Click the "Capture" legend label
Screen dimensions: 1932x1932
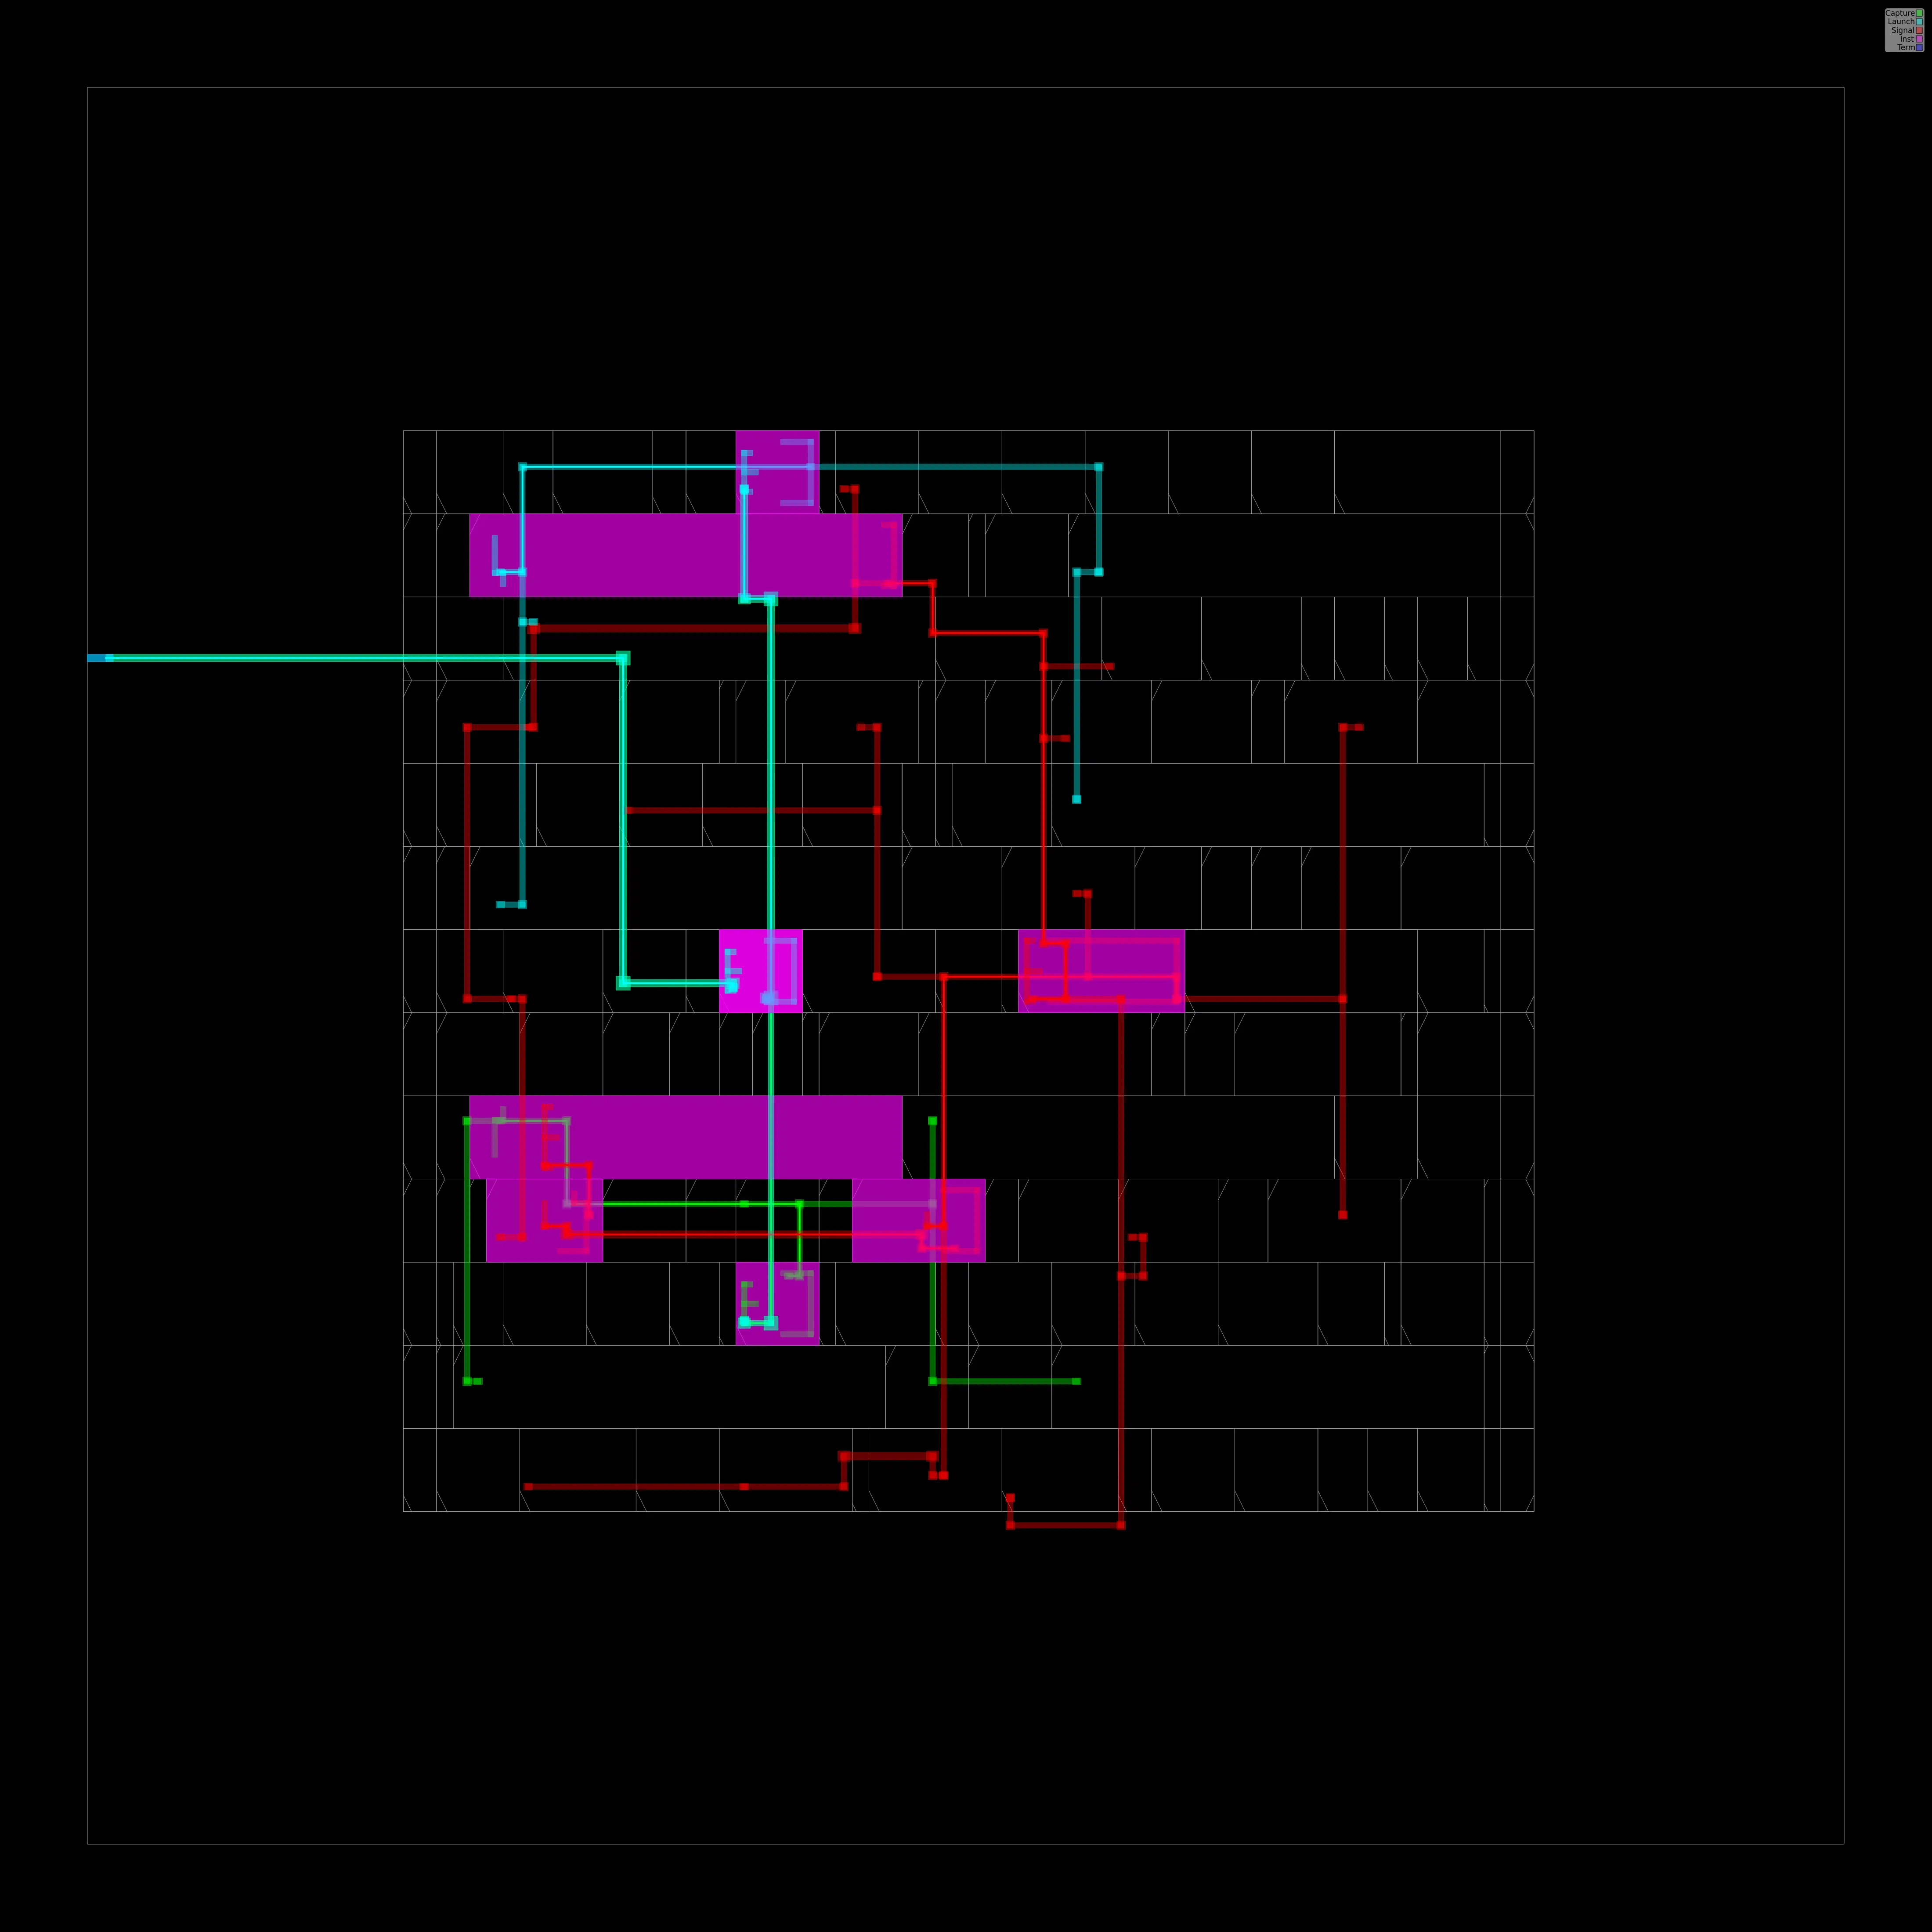(x=1900, y=13)
